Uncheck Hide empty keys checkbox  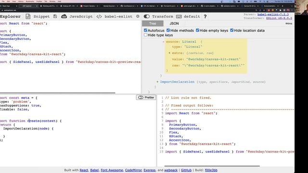click(197, 30)
